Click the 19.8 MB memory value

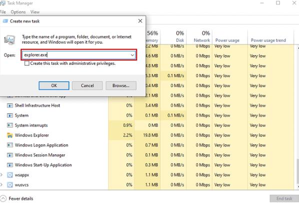[x=150, y=135]
